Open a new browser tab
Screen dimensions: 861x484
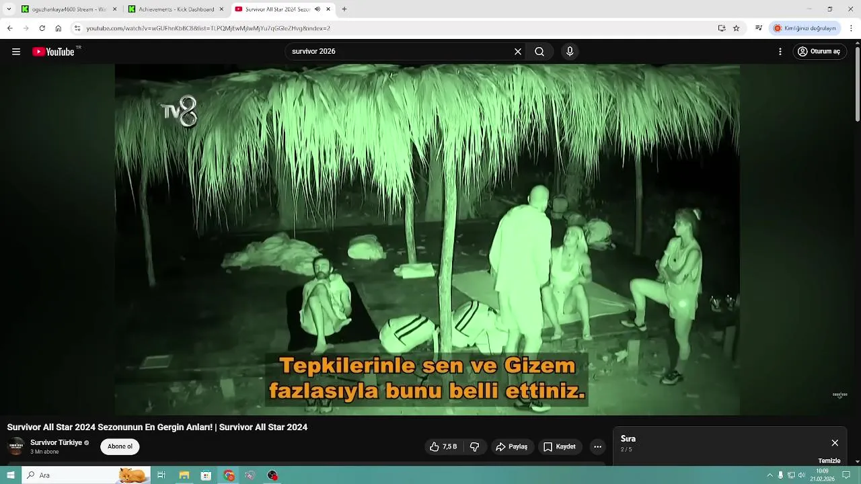344,9
